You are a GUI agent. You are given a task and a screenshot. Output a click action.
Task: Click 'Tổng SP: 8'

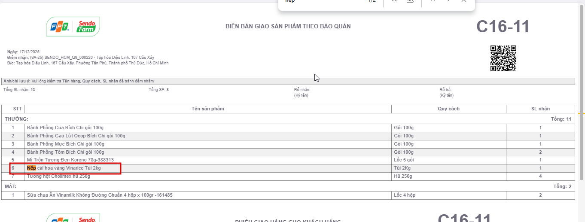tap(158, 90)
